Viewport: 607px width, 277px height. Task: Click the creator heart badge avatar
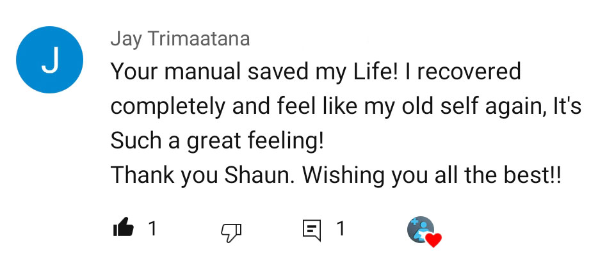[x=419, y=229]
